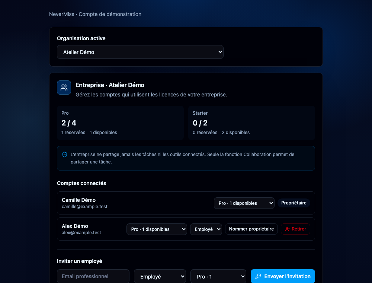Click the key icon on invitation button

[x=258, y=276]
